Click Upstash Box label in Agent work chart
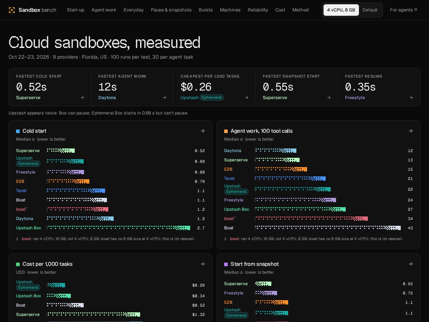Viewport: 429px width, 322px height. [x=237, y=209]
